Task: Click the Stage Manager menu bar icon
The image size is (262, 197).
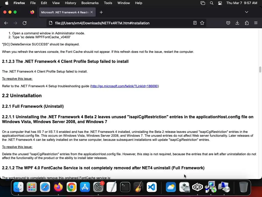Action: tap(203, 3)
